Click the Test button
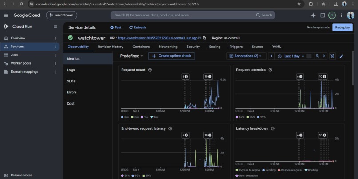The width and height of the screenshot is (358, 179). coord(115,27)
